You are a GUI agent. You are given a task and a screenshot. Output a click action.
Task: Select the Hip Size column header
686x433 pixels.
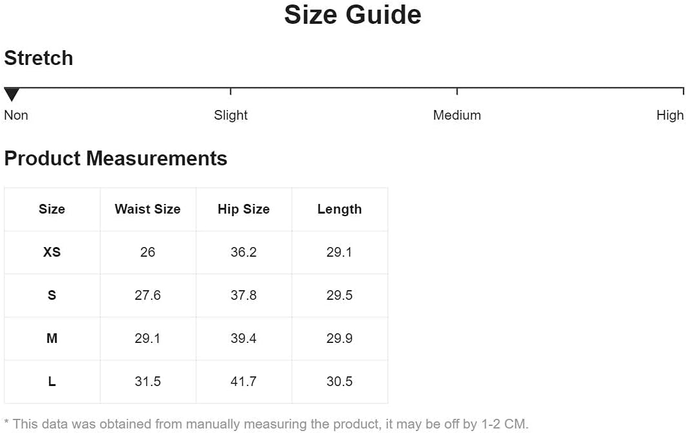[244, 209]
